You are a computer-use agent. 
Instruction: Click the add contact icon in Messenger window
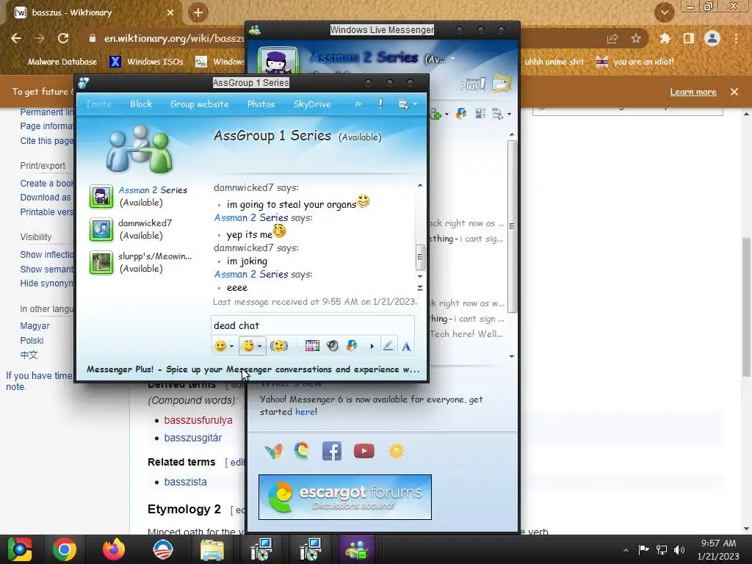435,114
